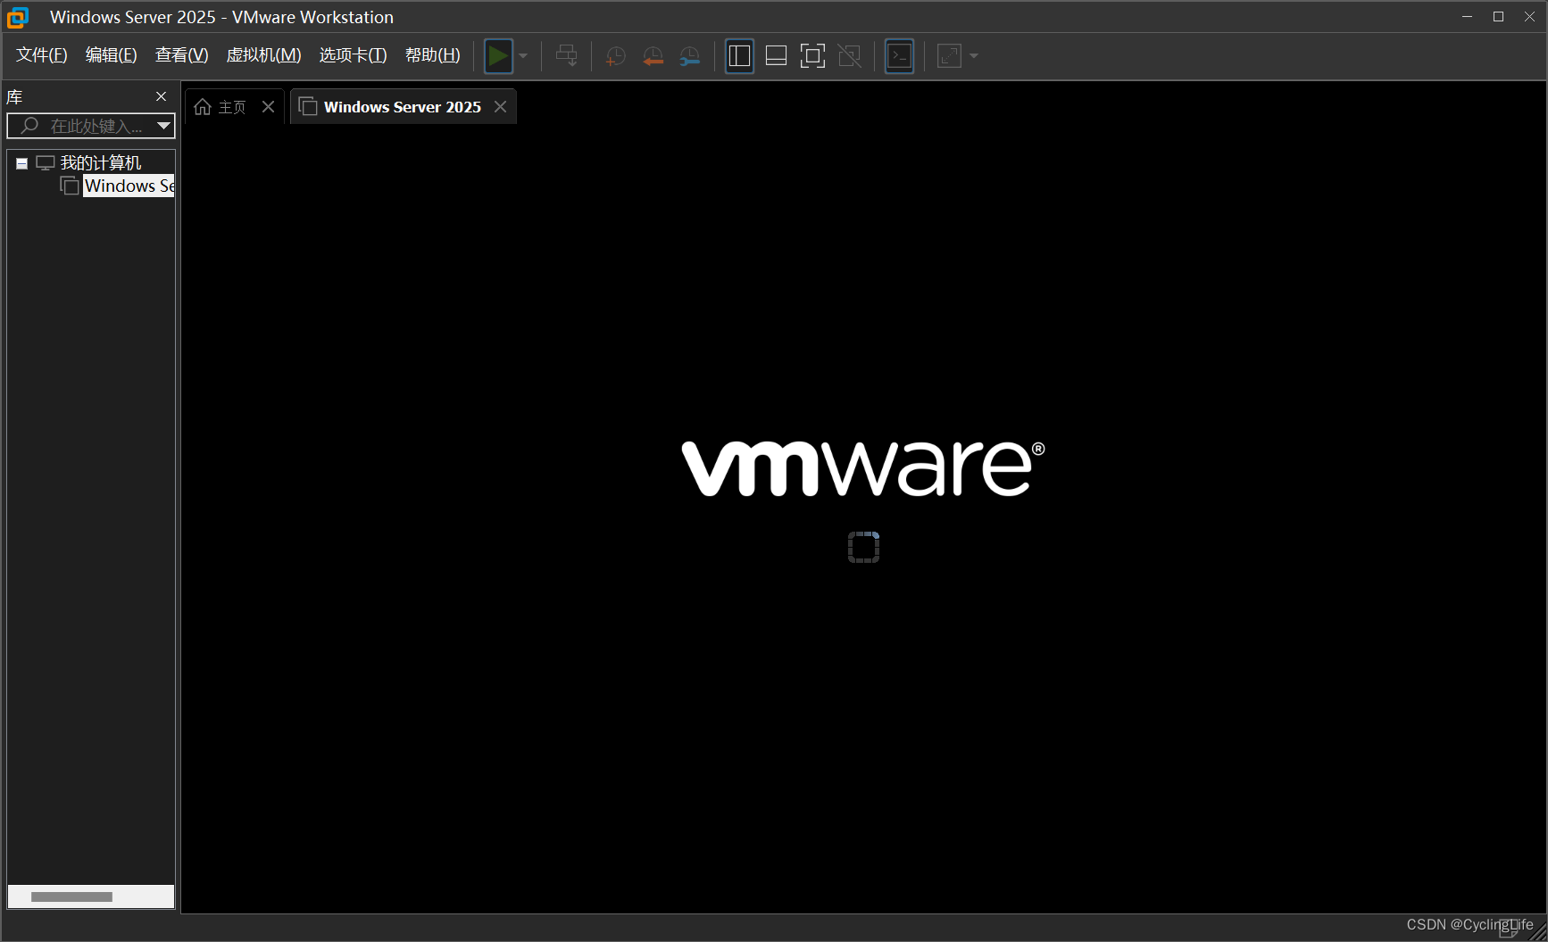Open the power options dropdown arrow
1548x942 pixels.
click(523, 56)
